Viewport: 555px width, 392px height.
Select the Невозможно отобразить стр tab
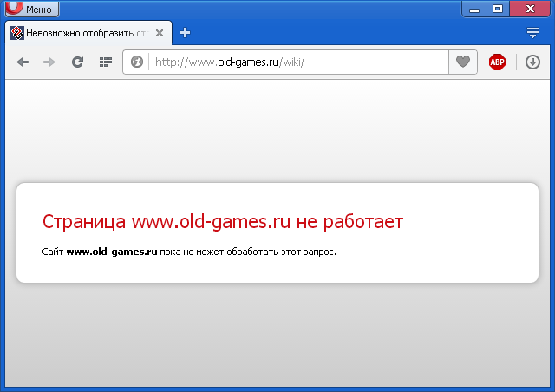coord(88,33)
